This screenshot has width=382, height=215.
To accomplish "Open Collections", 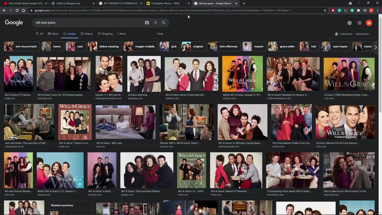I will 344,34.
